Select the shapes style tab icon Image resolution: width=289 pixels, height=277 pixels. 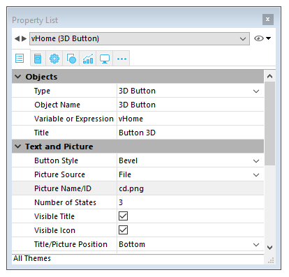[x=71, y=59]
